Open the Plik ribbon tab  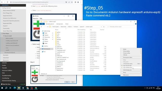point(42,24)
